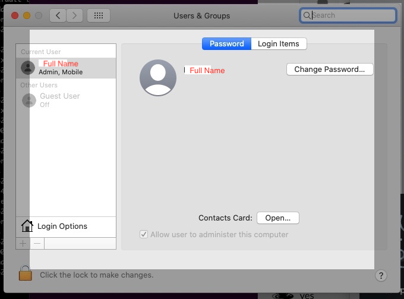Viewport: 404px width, 299px height.
Task: Click the yellow minimize window button
Action: tap(27, 15)
